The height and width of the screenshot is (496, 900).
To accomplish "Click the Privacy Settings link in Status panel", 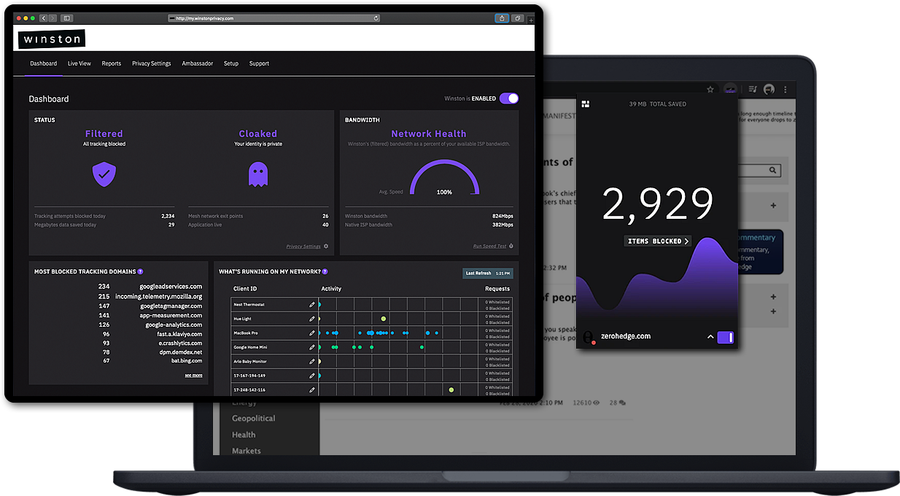I will (303, 247).
